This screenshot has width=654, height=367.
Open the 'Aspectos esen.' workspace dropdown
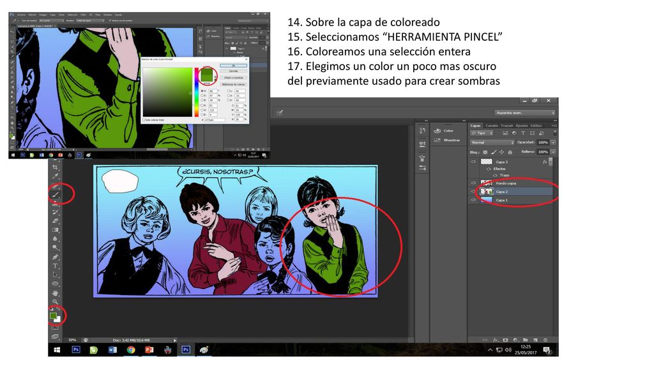click(x=525, y=113)
